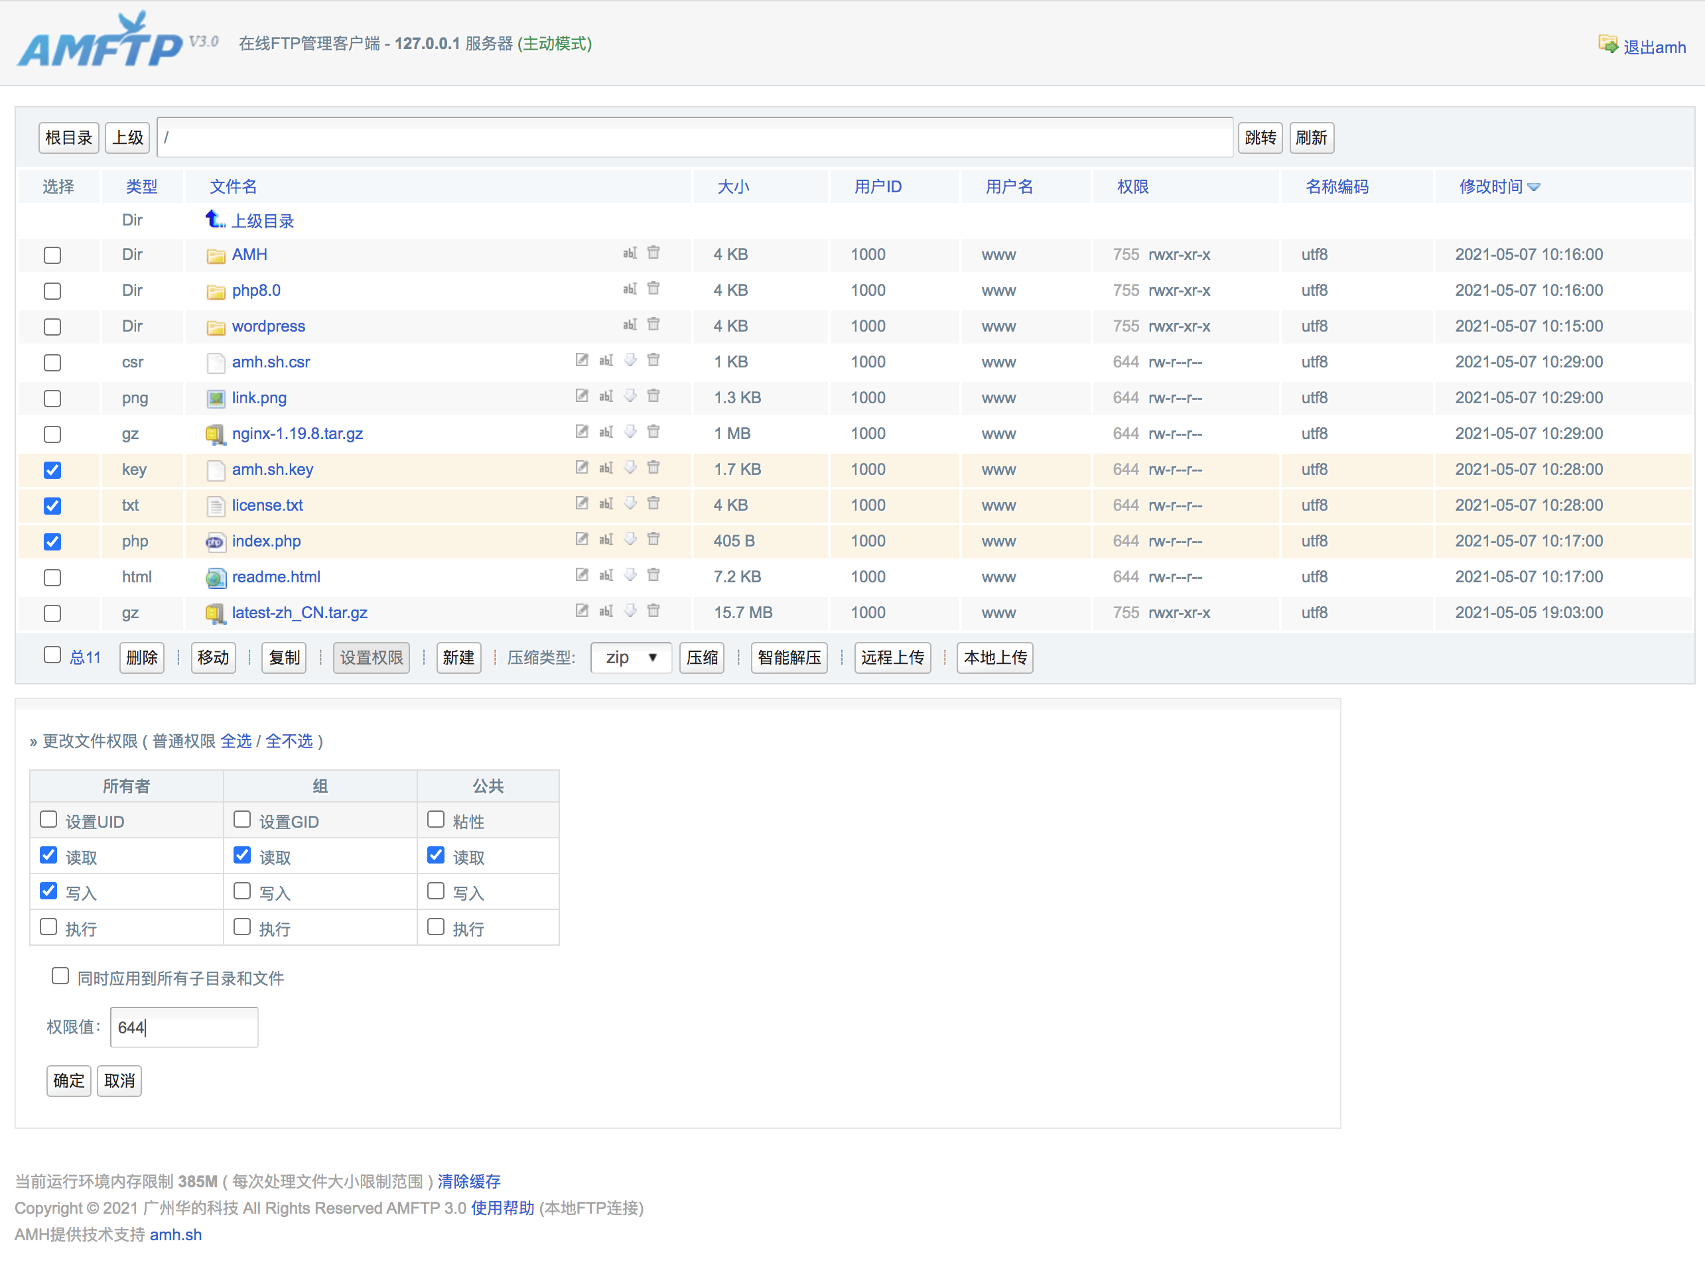Click trash icon for readme.html
The image size is (1705, 1288).
click(x=653, y=575)
